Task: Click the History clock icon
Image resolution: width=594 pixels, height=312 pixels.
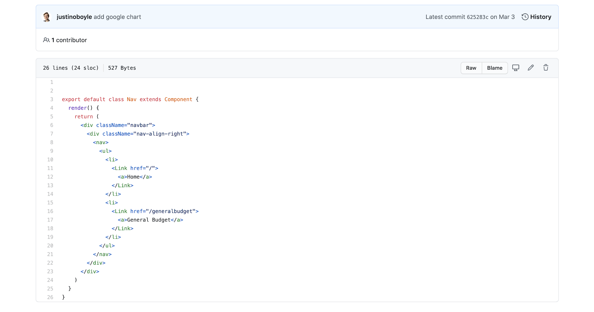Action: (x=525, y=17)
